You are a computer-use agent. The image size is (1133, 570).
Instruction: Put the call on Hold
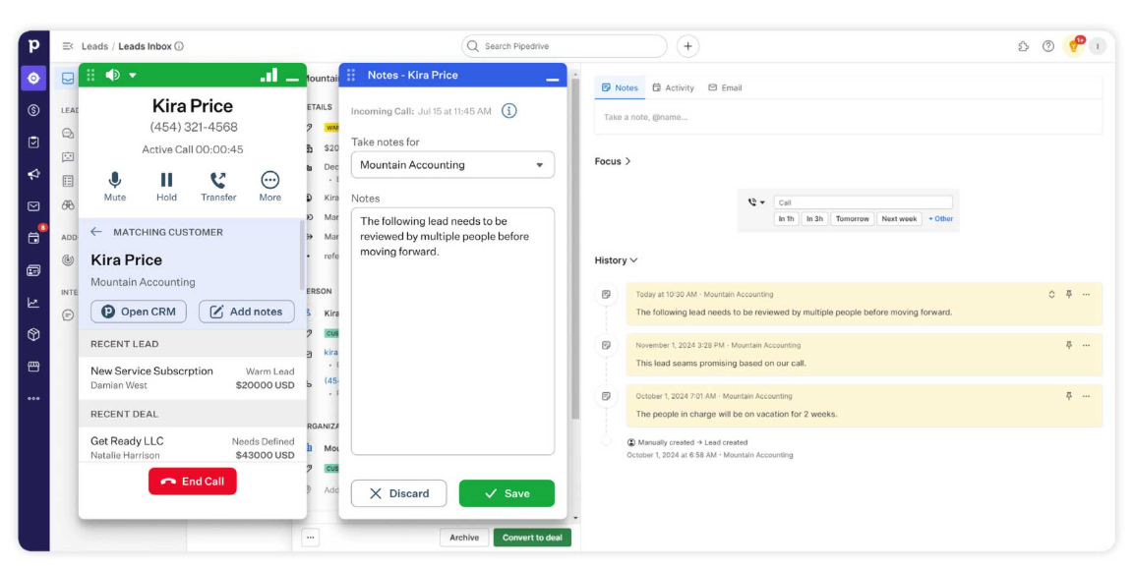click(166, 185)
